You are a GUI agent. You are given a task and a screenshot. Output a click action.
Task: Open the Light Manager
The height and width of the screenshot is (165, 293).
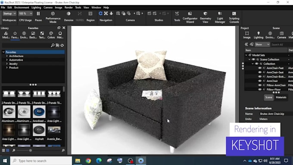(x=220, y=14)
